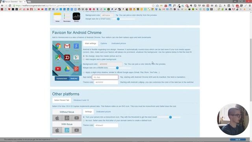Adjust the iOS margin size slider
The width and height of the screenshot is (252, 142).
coord(118,19)
